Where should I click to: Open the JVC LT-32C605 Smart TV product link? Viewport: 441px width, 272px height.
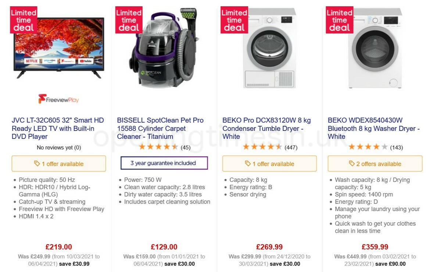(57, 129)
